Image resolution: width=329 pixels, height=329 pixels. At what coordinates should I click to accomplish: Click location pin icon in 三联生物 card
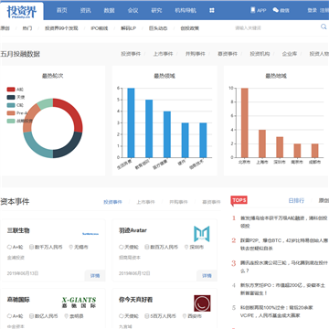[x=71, y=247]
